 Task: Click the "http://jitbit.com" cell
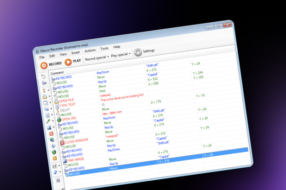112,113
